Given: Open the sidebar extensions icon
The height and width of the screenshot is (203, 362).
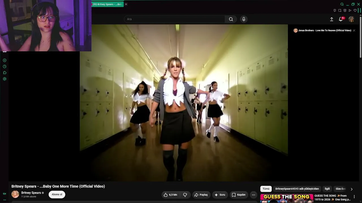Looking at the screenshot, I should pyautogui.click(x=5, y=73).
